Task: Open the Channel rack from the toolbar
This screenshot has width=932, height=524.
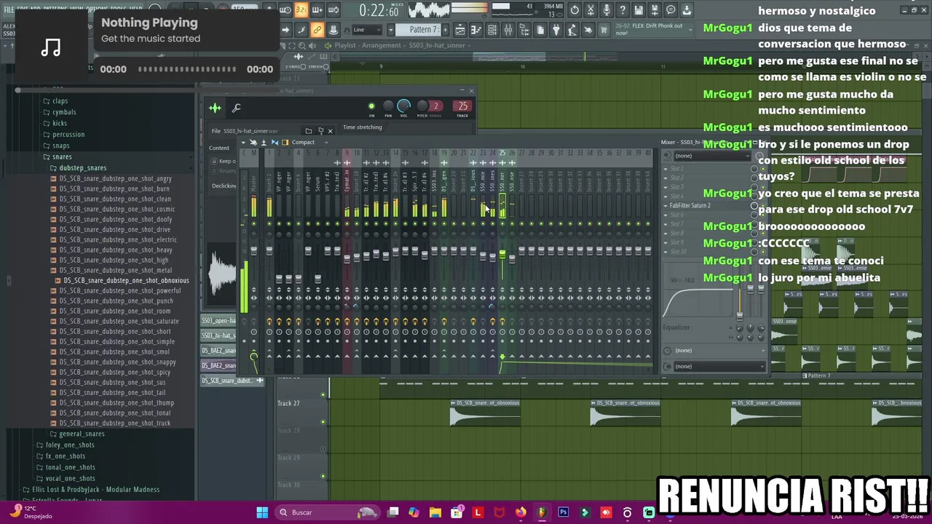Action: pos(491,30)
